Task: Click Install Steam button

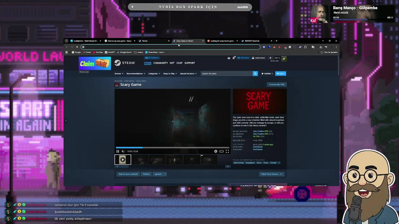Action: coord(259,58)
